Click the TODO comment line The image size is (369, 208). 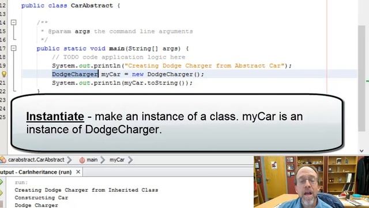(119, 57)
